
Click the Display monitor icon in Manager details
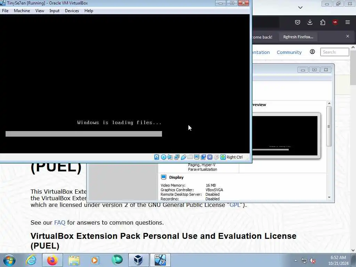[164, 177]
